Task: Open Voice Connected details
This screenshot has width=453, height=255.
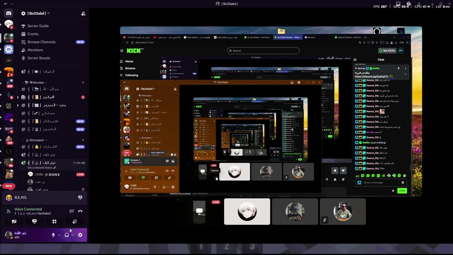Action: click(28, 209)
